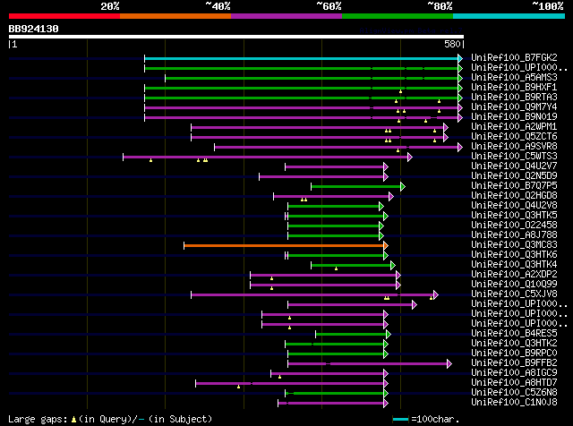This screenshot has width=573, height=426.
Task: Select UniRef100_B7Q7P5 entry
Action: click(514, 186)
